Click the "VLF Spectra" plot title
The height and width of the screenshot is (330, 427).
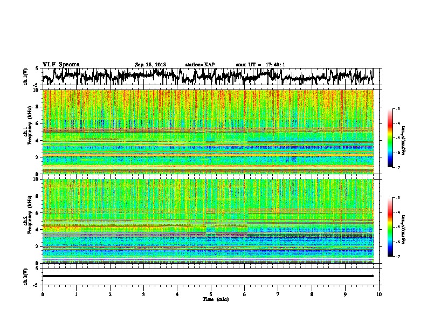[61, 65]
